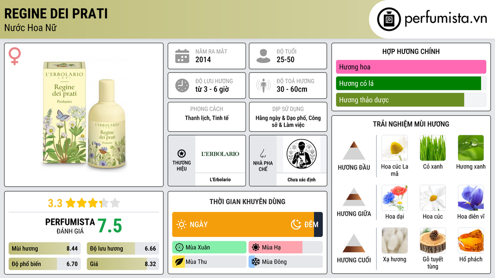Click the calendar icon beside Năm ra mắt
This screenshot has width=495, height=278.
pos(182,56)
